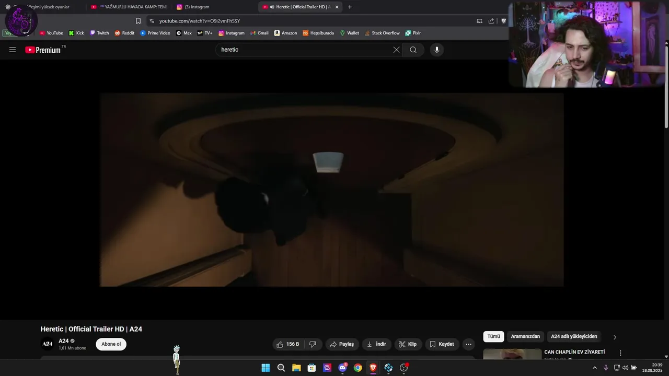This screenshot has width=669, height=376.
Task: Open the A24 channel name link
Action: coord(64,341)
